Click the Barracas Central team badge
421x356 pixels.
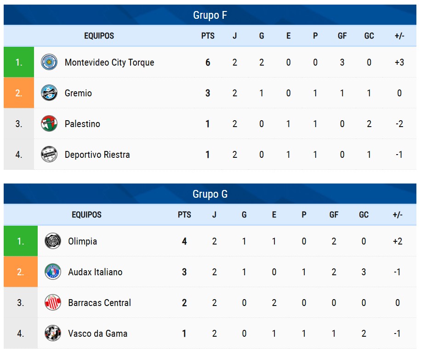(x=53, y=303)
